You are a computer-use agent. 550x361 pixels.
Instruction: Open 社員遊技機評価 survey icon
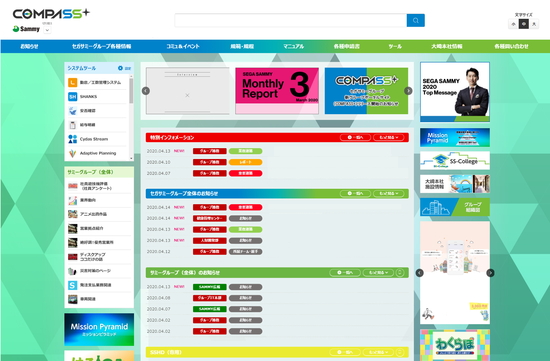click(x=73, y=186)
